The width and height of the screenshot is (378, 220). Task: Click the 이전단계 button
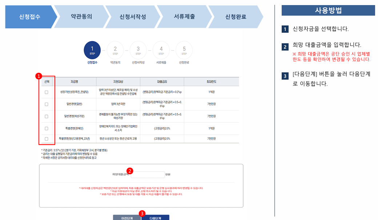point(126,217)
